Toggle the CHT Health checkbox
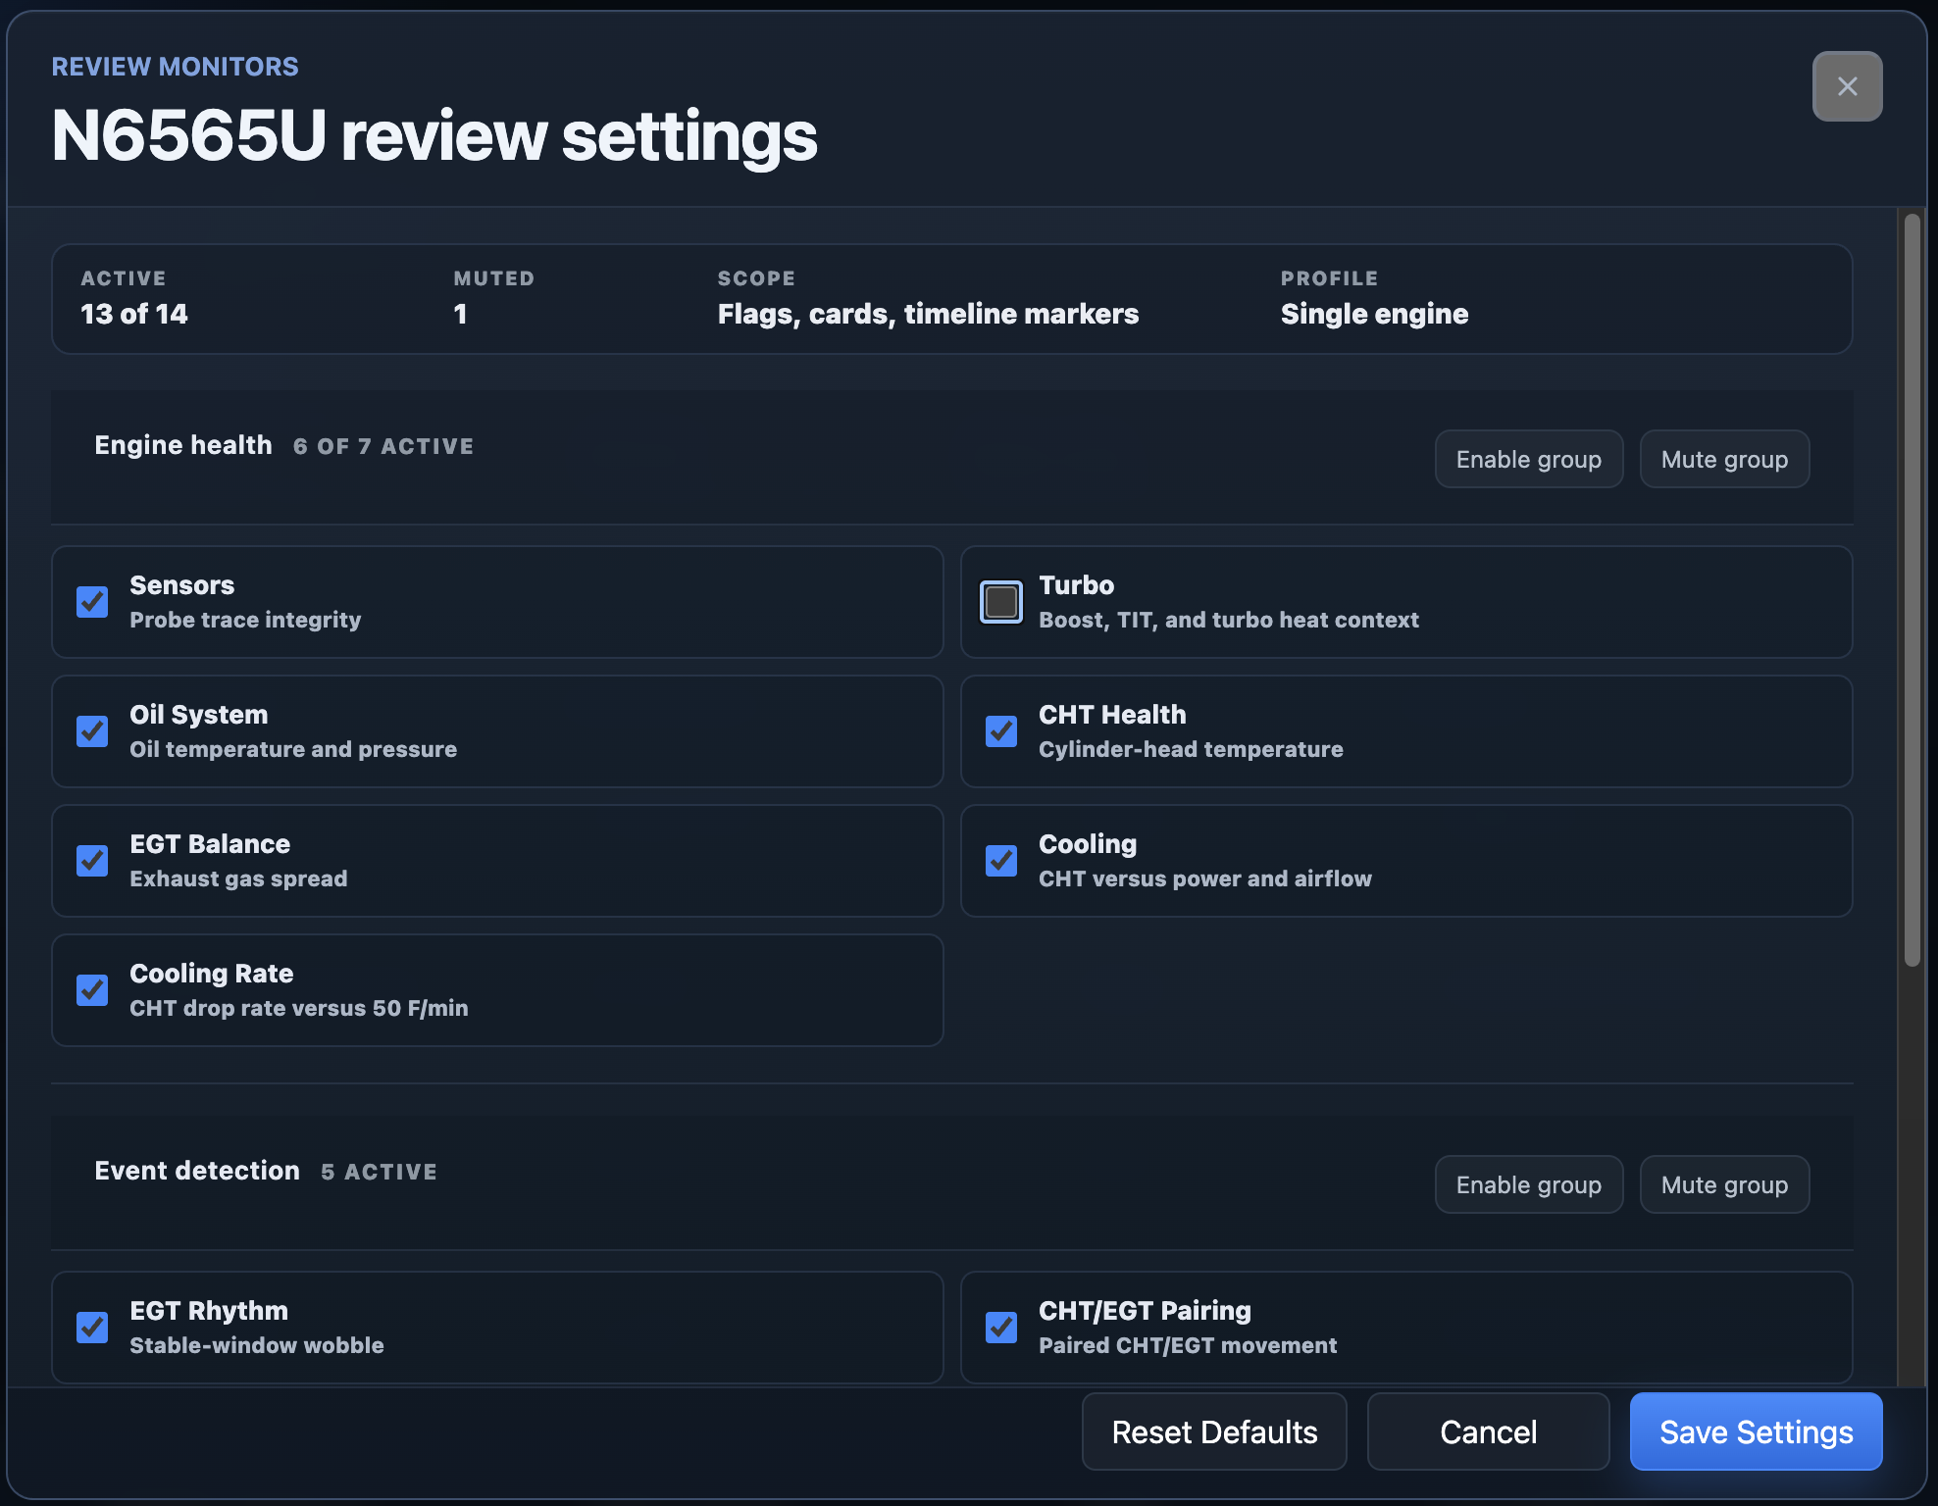Viewport: 1938px width, 1506px height. point(1001,731)
